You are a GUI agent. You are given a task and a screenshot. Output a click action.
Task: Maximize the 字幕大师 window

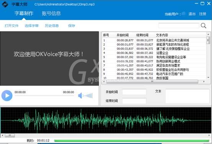click(x=202, y=3)
